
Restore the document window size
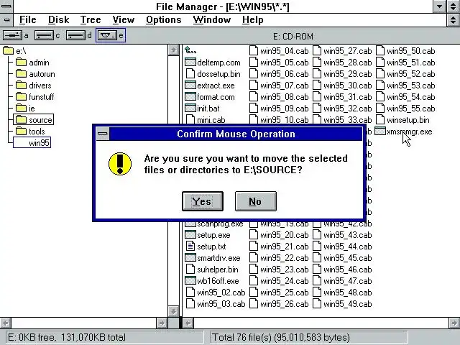pyautogui.click(x=454, y=20)
